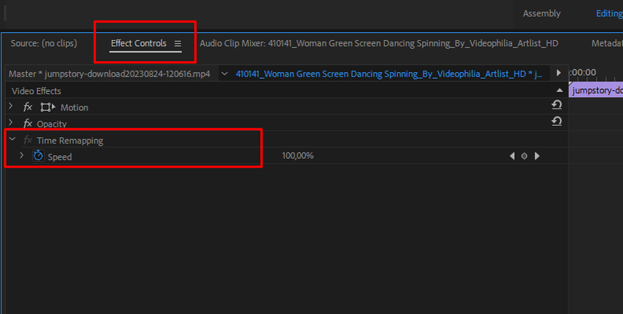
Task: Switch to the Effect Controls tab
Action: pyautogui.click(x=138, y=43)
